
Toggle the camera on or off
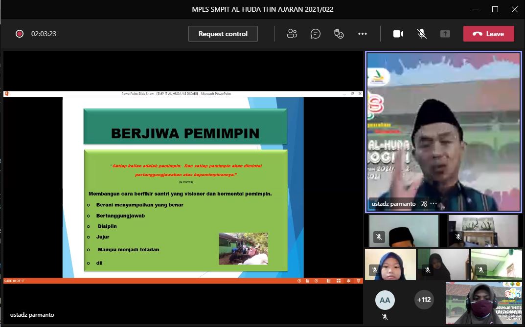click(398, 34)
